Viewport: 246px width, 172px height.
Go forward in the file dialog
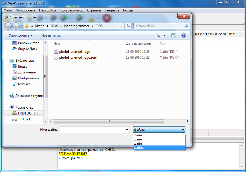click(16, 26)
